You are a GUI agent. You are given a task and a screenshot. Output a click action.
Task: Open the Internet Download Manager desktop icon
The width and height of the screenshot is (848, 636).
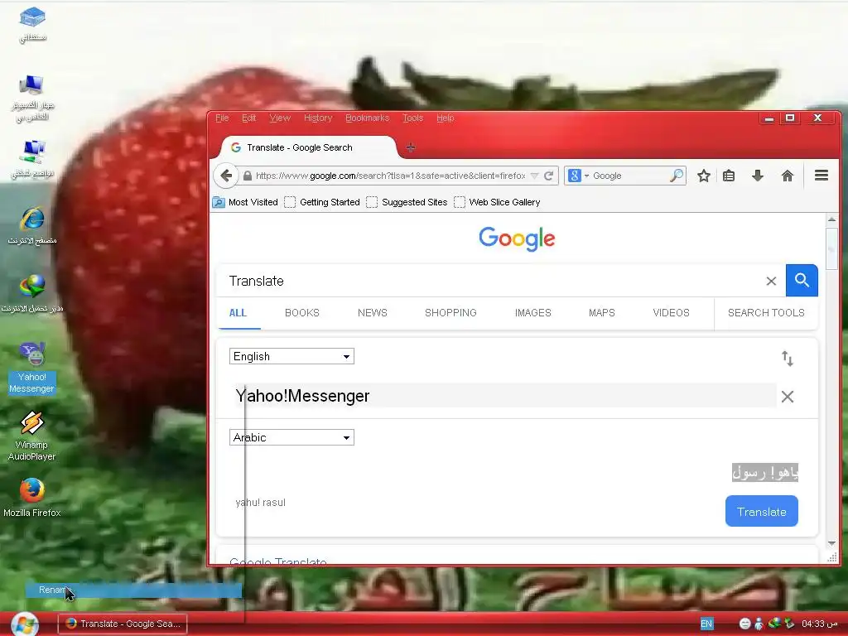tap(32, 294)
